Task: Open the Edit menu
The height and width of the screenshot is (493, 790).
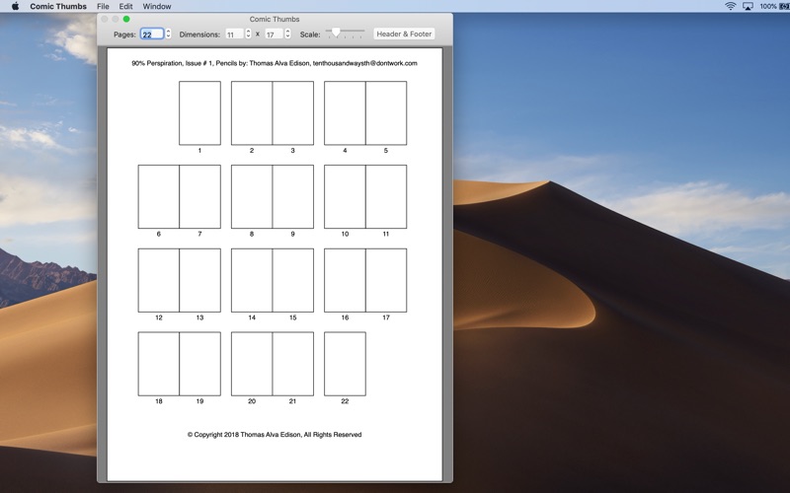Action: (126, 6)
